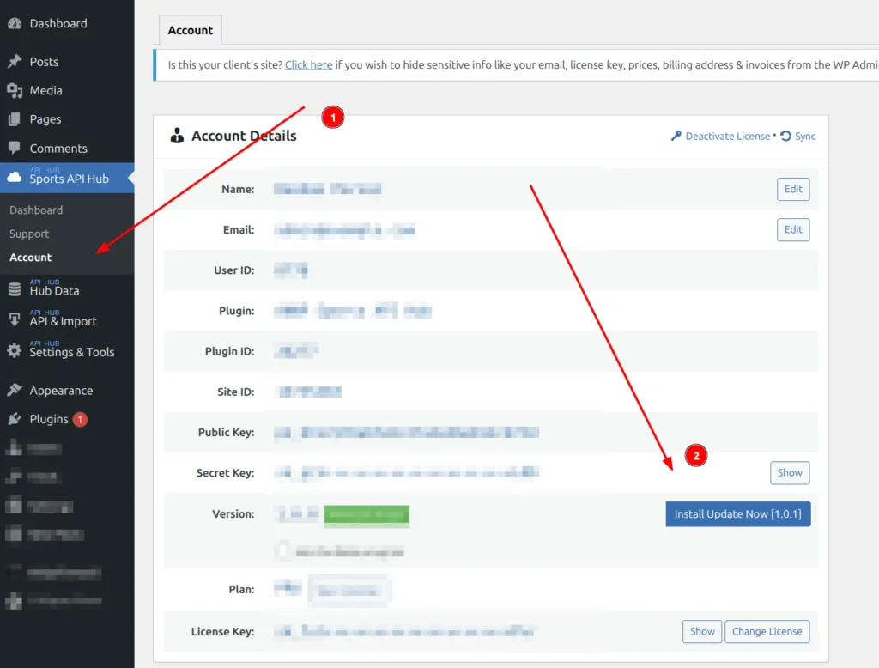
Task: Click the Deactivate License link
Action: pos(728,136)
